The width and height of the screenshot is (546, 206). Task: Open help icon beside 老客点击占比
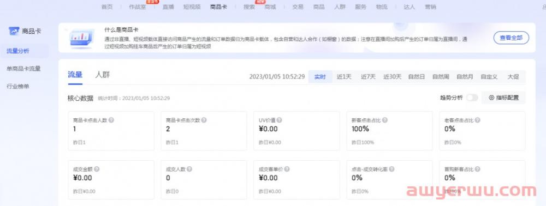coord(477,120)
